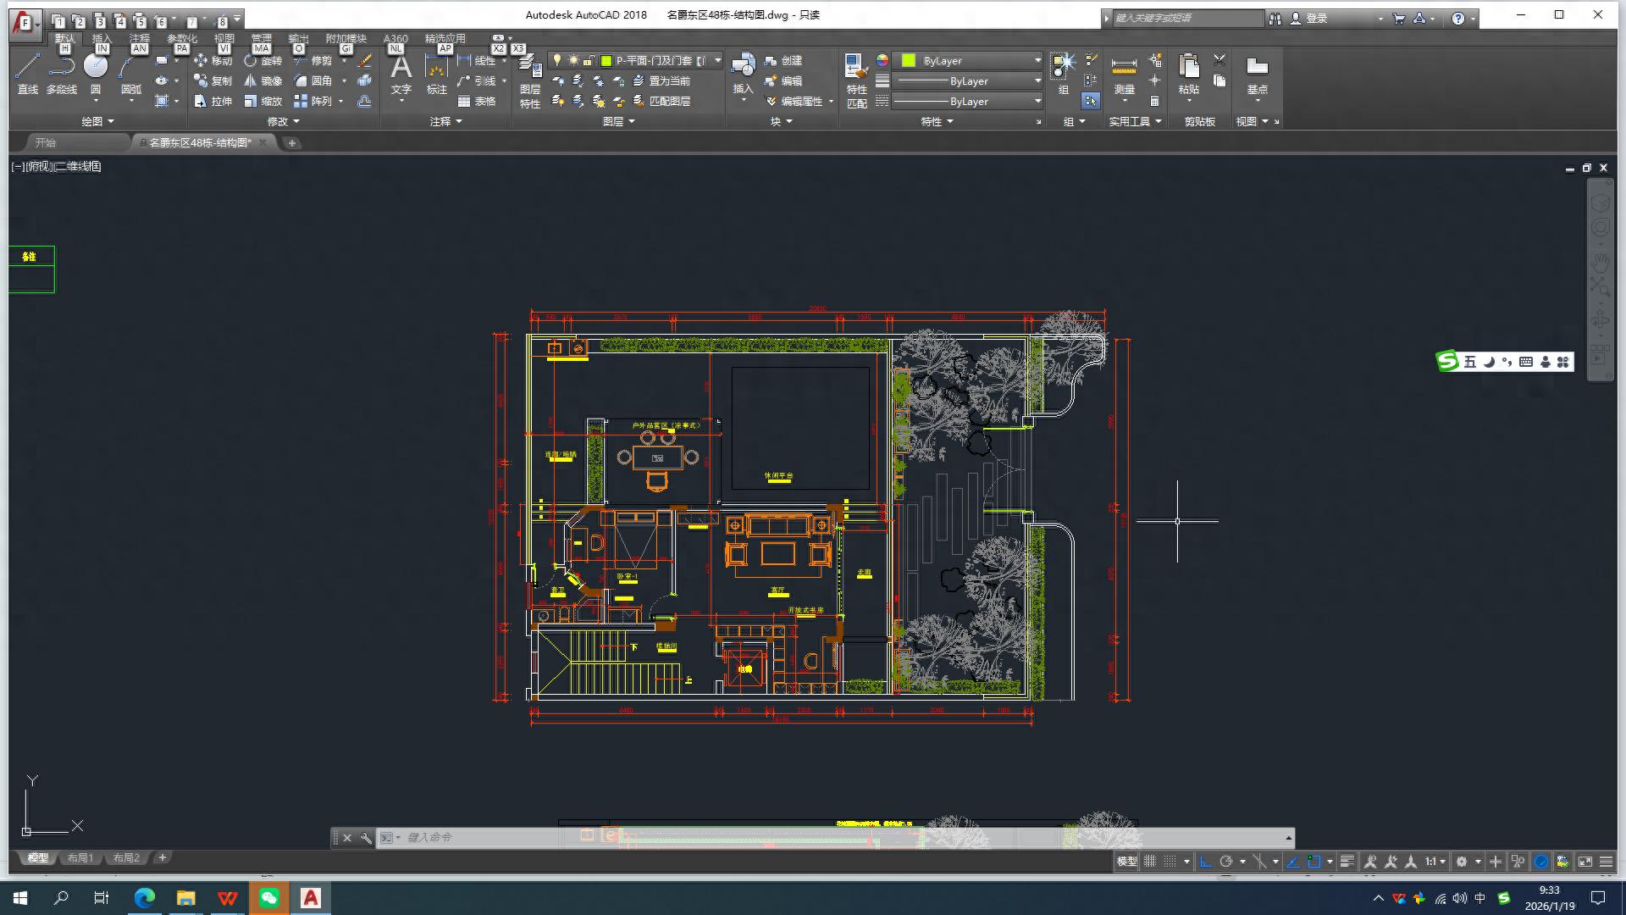Open the 注释 (Annotate) ribbon tab
The image size is (1626, 915).
pos(140,38)
